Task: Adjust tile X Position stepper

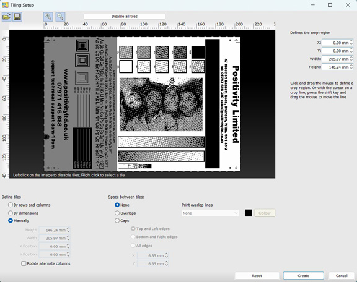Action: point(68,246)
